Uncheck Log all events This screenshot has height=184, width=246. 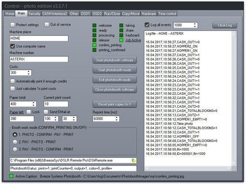coord(147,25)
